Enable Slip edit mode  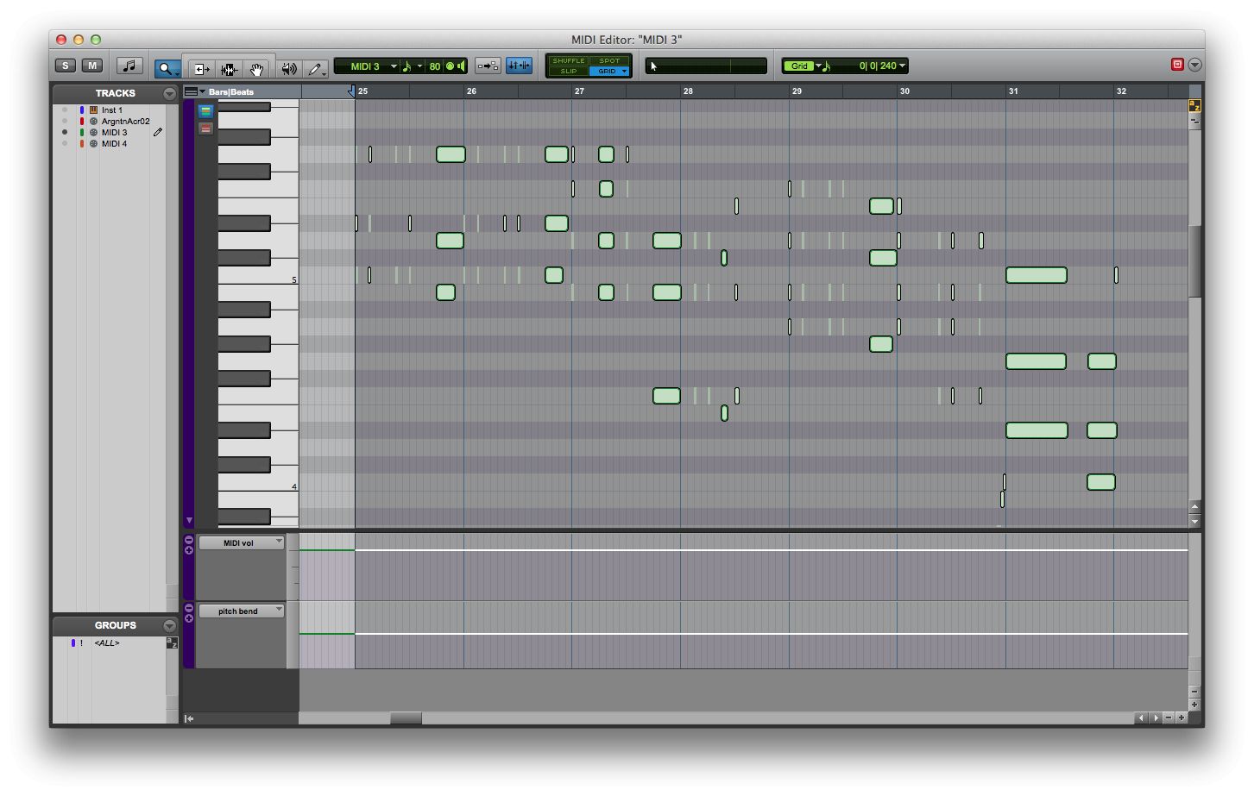point(569,71)
